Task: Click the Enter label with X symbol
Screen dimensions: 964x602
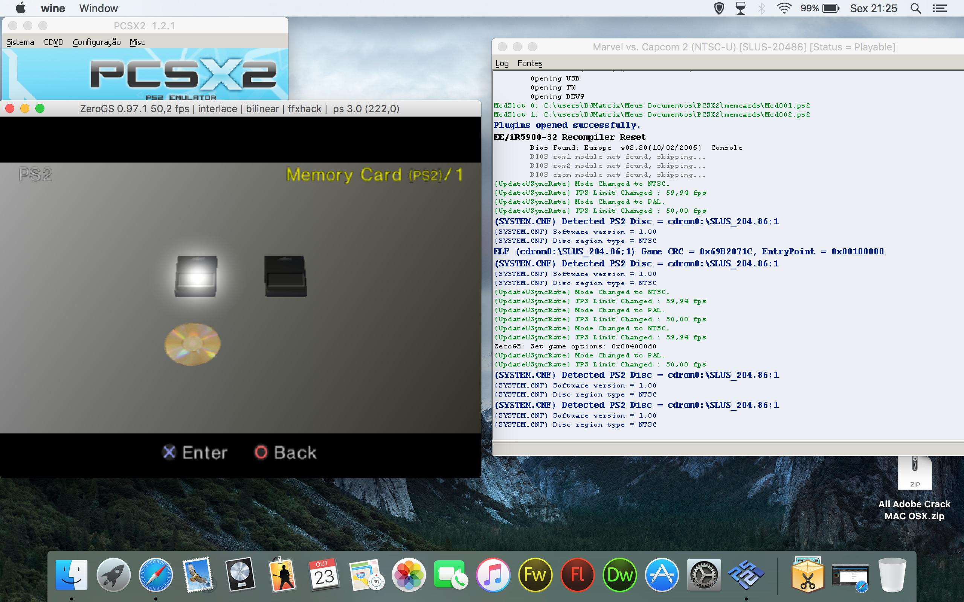Action: pos(195,453)
